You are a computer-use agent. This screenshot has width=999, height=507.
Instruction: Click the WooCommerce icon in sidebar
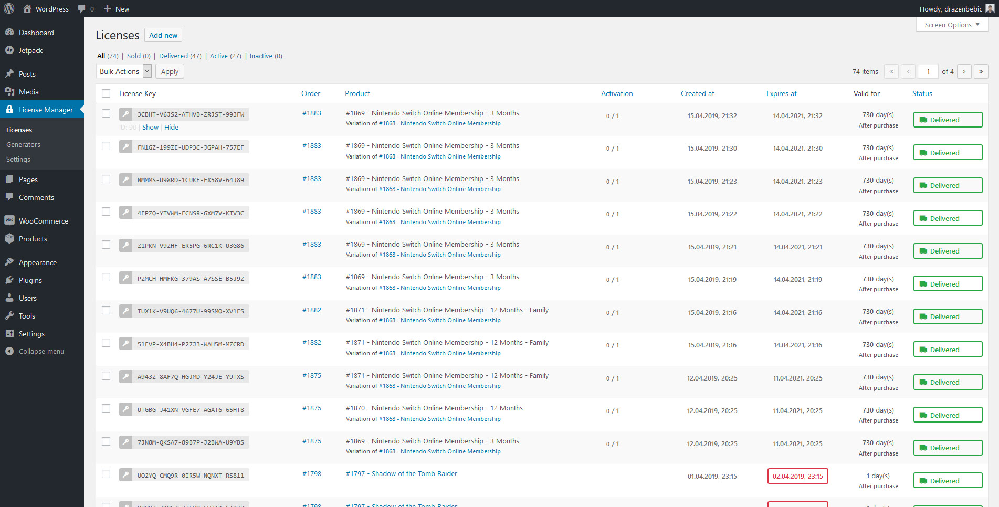9,221
